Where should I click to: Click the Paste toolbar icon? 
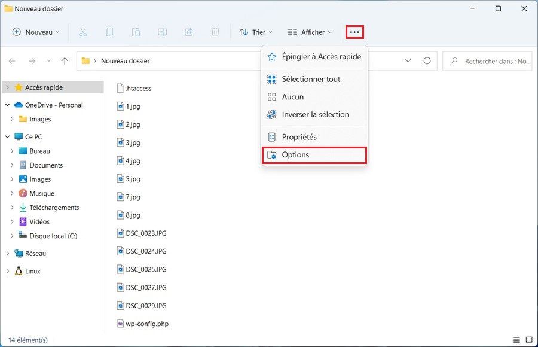136,32
